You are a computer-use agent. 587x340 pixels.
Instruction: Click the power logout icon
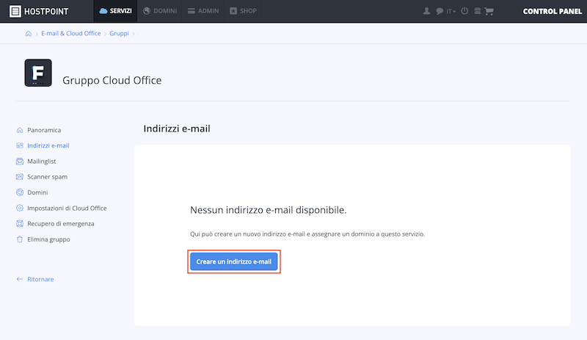coord(464,11)
